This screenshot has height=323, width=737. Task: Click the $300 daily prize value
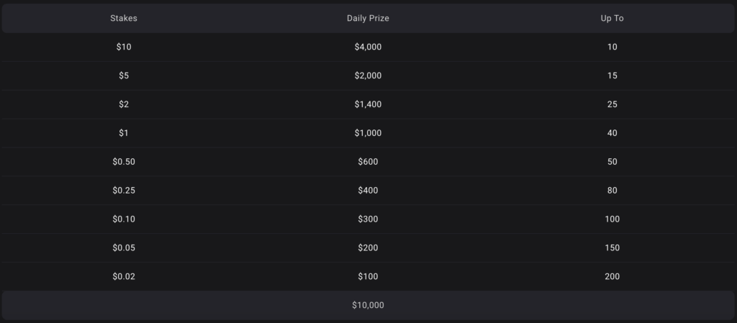coord(368,219)
